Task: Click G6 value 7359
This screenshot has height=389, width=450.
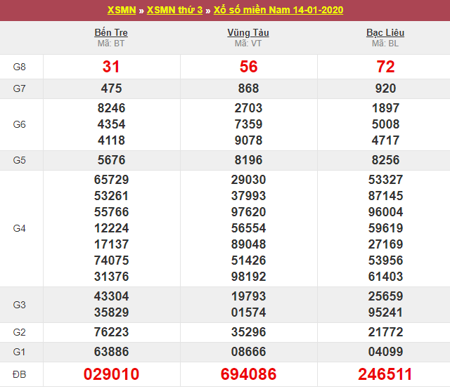Action: click(x=248, y=124)
